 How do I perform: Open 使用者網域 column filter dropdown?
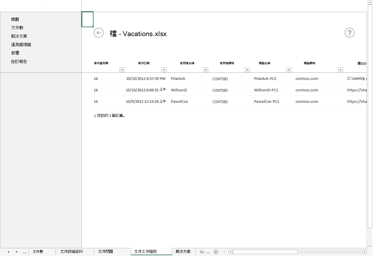tap(247, 70)
